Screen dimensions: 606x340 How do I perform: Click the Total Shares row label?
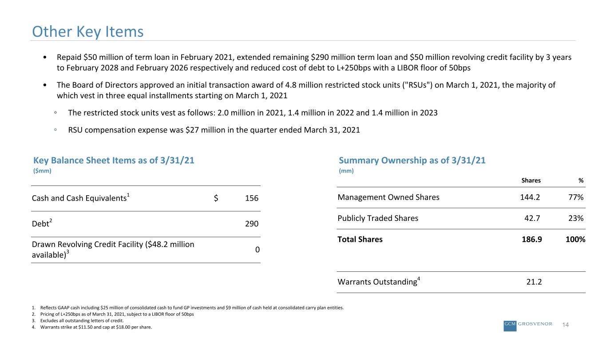[360, 240]
